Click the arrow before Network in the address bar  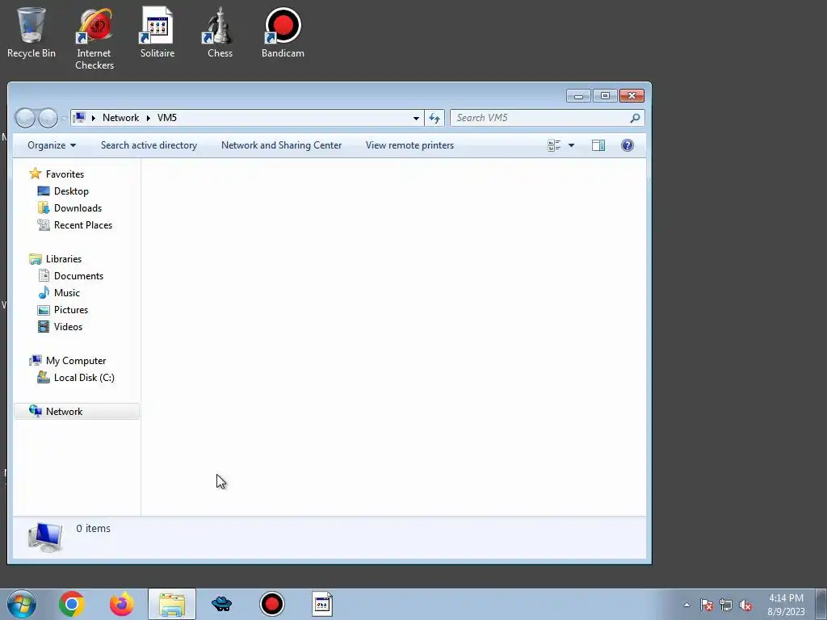94,118
